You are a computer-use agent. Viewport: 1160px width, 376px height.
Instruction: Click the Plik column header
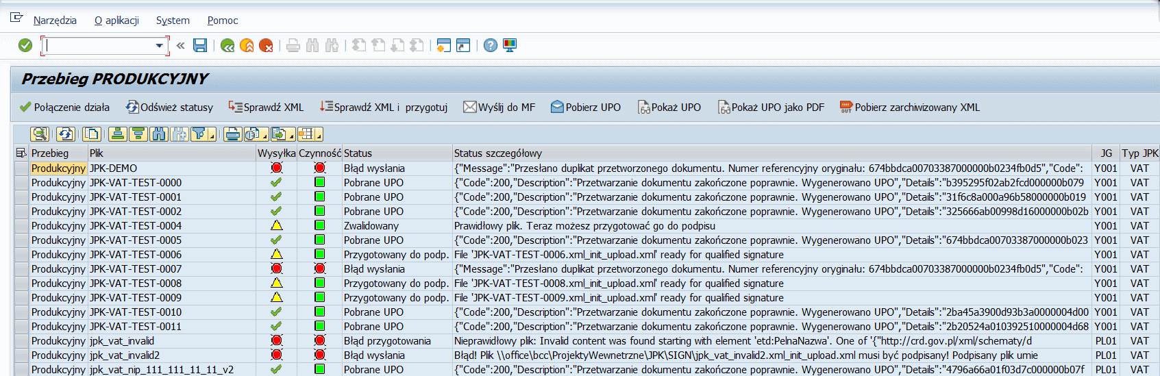[172, 153]
